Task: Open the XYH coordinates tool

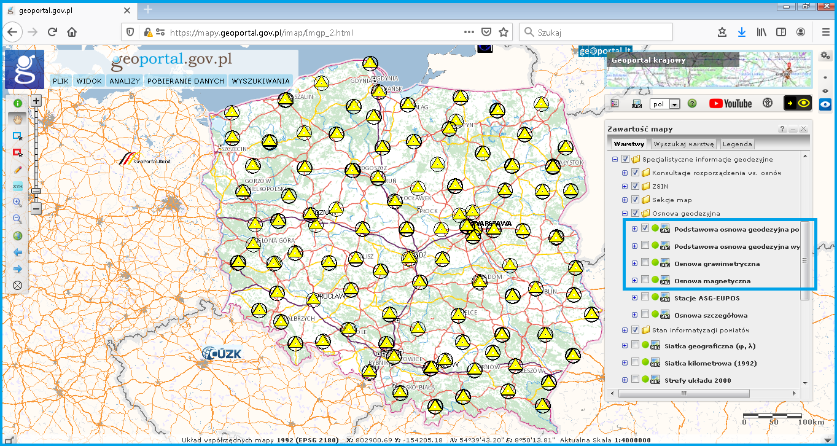Action: [x=18, y=186]
